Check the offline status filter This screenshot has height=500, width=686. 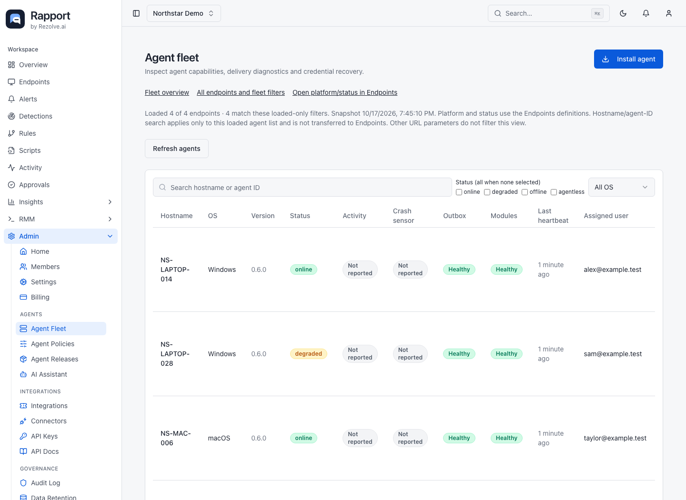(525, 192)
